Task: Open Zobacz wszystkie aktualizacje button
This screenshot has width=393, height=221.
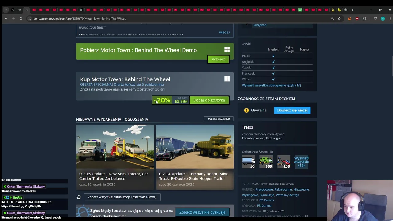Action: pos(122,197)
